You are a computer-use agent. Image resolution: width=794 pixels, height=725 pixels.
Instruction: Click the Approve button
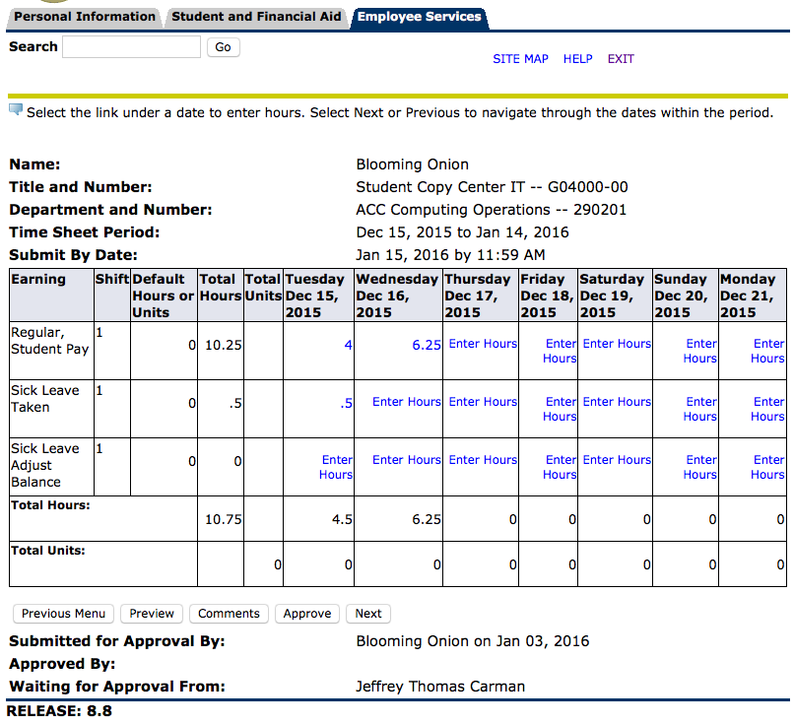[307, 614]
